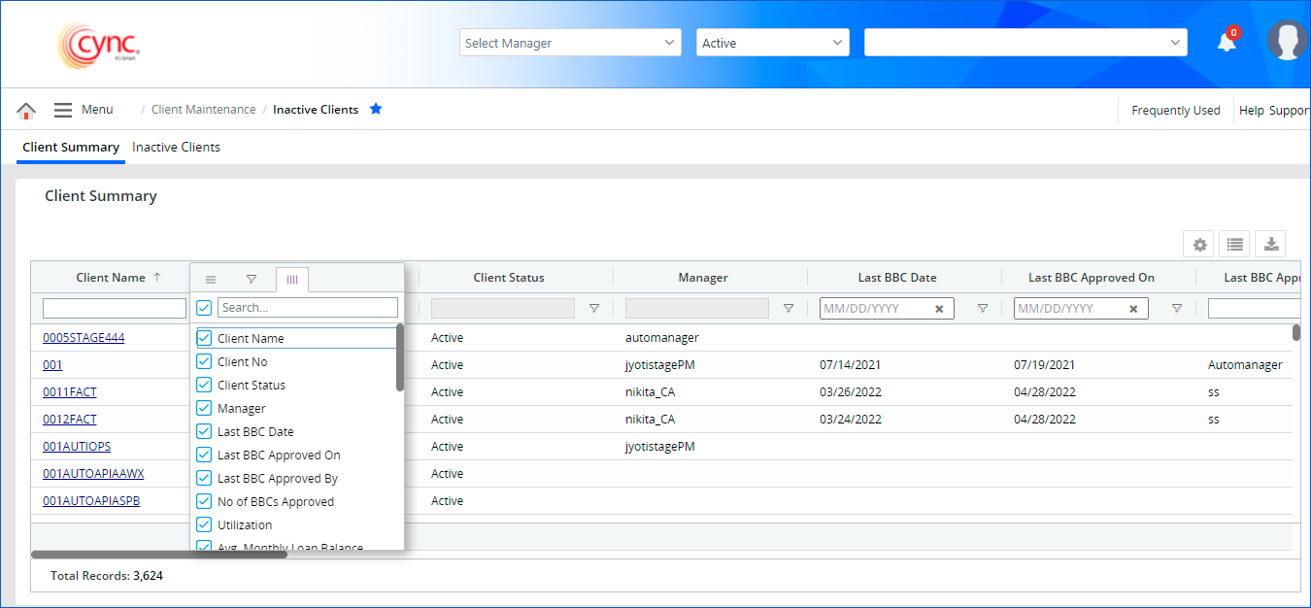Click the list view icon

tap(1234, 245)
